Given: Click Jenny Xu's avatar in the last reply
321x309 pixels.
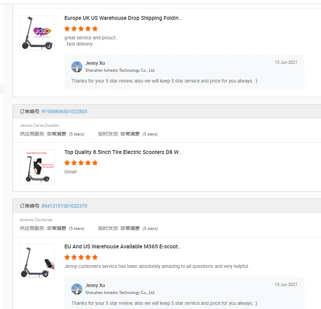Looking at the screenshot, I should pyautogui.click(x=77, y=289).
